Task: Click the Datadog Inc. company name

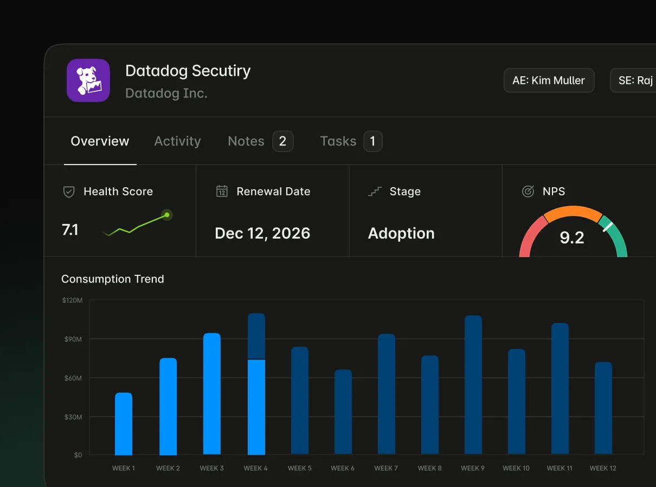Action: coord(166,93)
